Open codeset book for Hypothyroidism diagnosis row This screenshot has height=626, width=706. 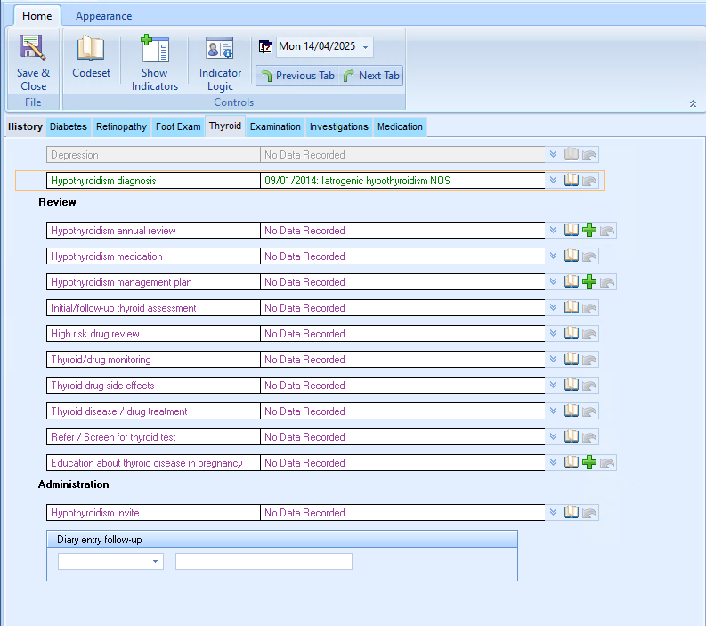click(x=572, y=180)
